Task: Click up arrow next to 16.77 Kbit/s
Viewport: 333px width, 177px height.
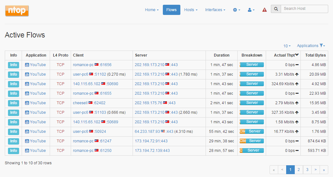Action: pyautogui.click(x=297, y=132)
